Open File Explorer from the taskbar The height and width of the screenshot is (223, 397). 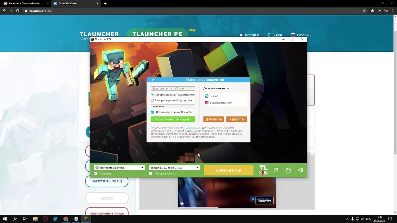(x=35, y=219)
